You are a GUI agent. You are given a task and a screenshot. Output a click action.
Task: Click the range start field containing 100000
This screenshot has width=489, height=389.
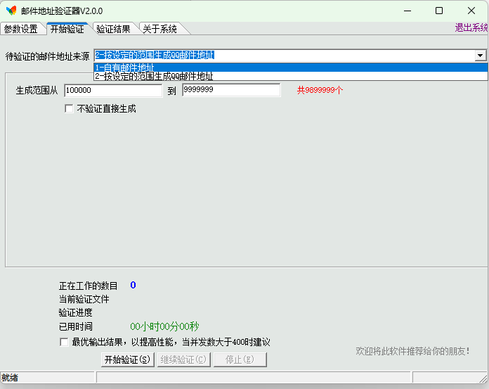(113, 91)
